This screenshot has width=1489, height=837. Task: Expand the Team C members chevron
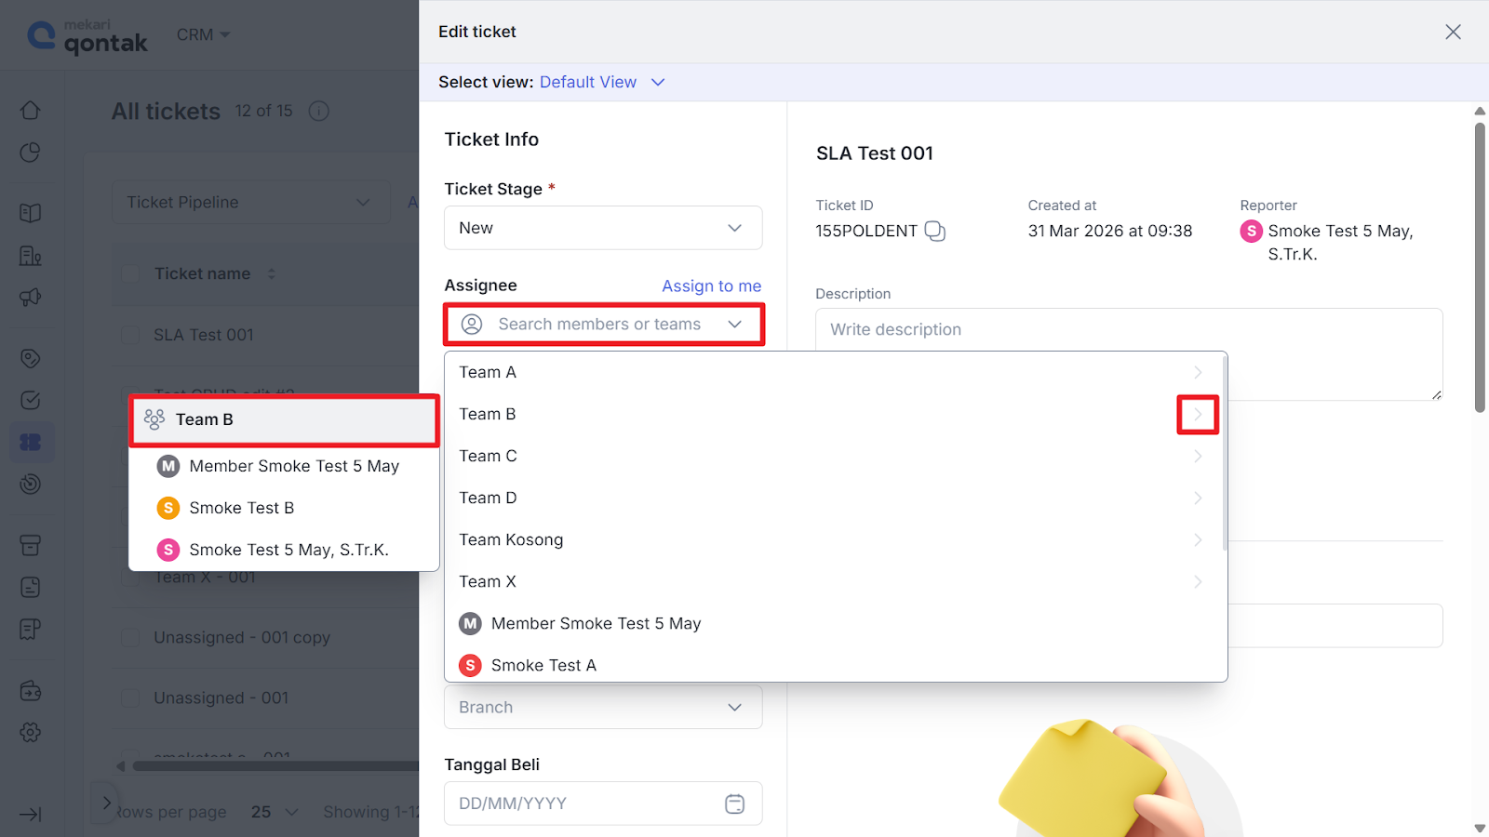[1198, 456]
